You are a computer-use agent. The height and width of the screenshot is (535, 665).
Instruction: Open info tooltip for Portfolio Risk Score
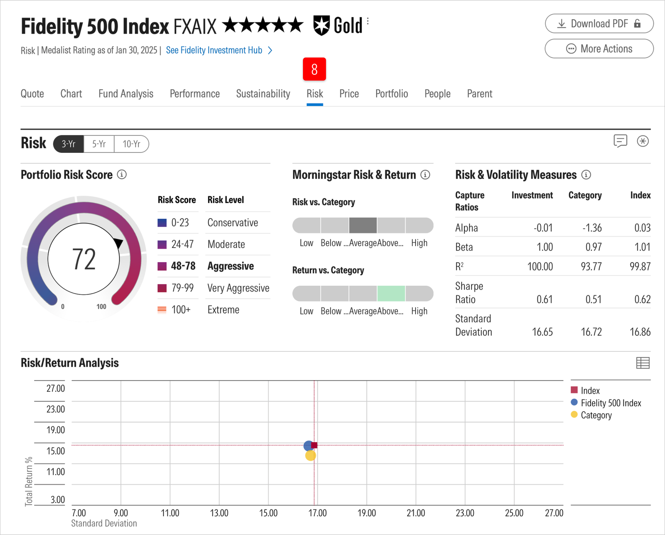[122, 174]
